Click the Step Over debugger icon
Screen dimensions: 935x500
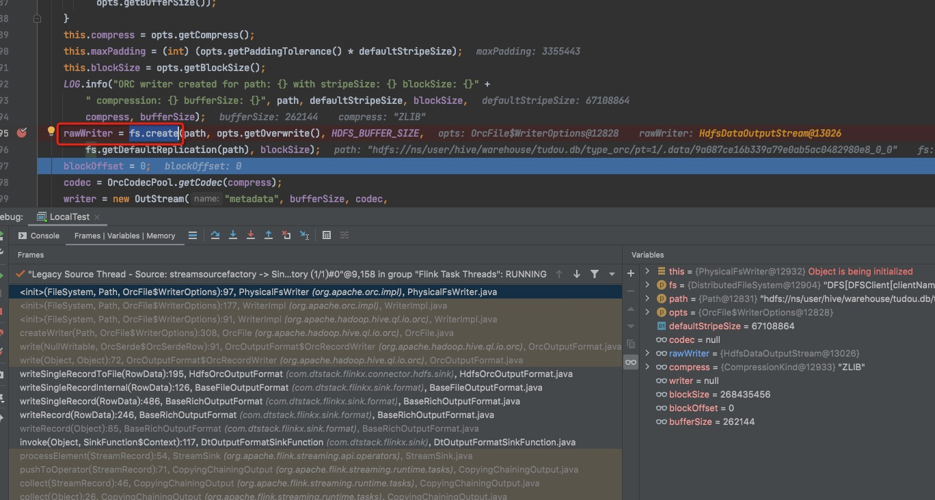[x=215, y=235]
